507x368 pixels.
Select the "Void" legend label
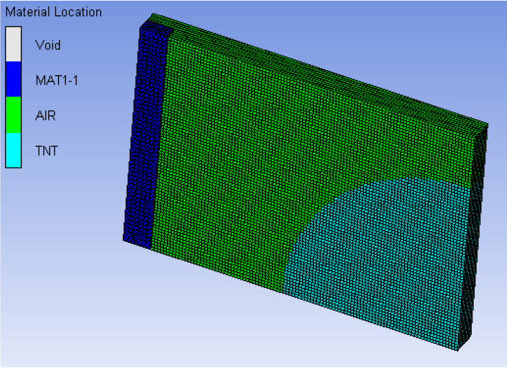(x=48, y=45)
